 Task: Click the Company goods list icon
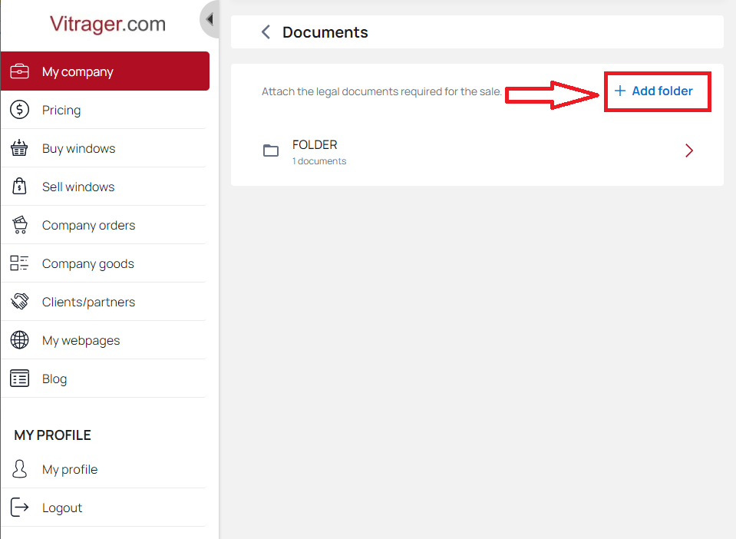click(x=19, y=263)
